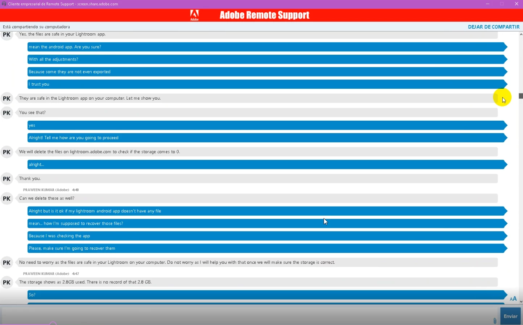
Task: Click the paperclip attachment icon
Action: [495, 321]
